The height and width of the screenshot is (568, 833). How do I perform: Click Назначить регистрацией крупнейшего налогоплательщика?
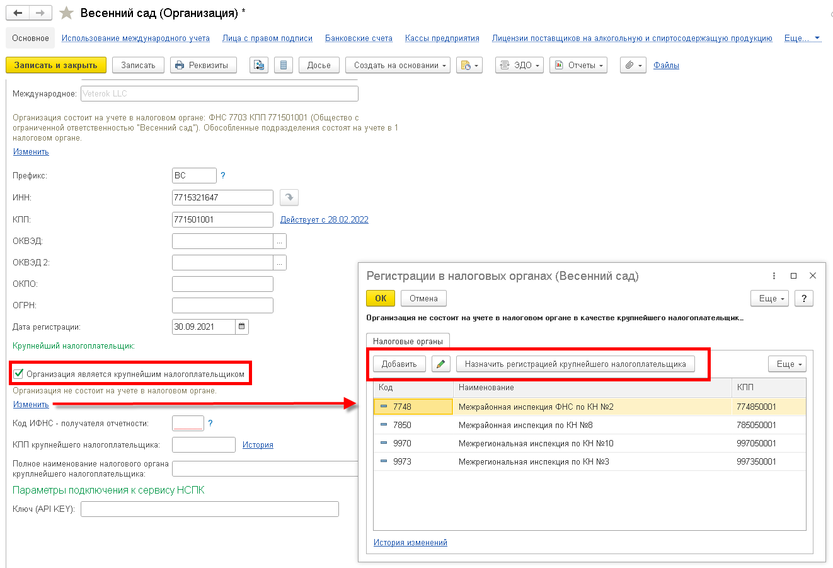point(575,364)
